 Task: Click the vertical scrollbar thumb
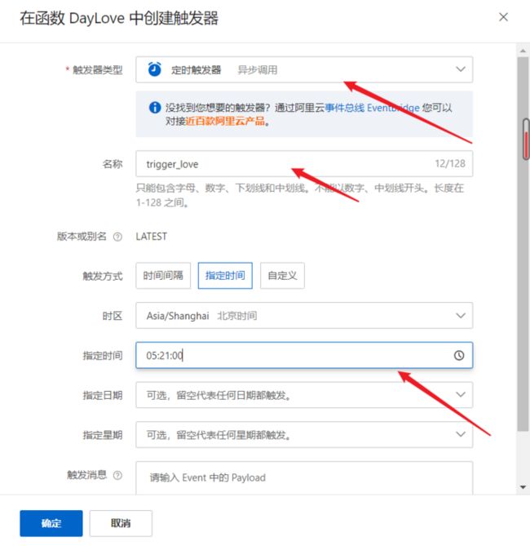(523, 244)
